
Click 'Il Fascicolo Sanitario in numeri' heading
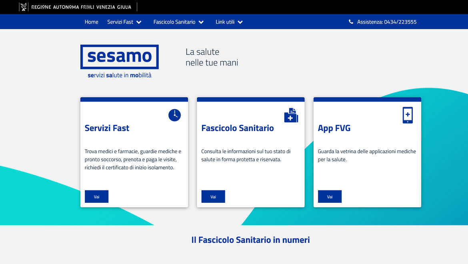250,240
